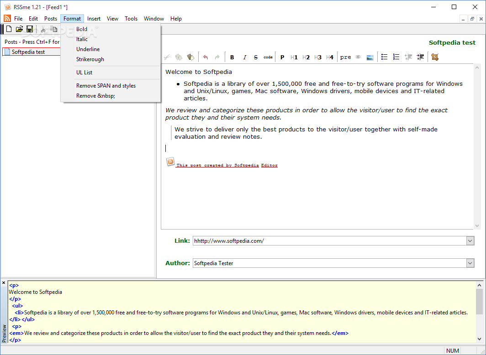Choose Strikerough from the Format menu
Image resolution: width=486 pixels, height=355 pixels.
coord(111,59)
